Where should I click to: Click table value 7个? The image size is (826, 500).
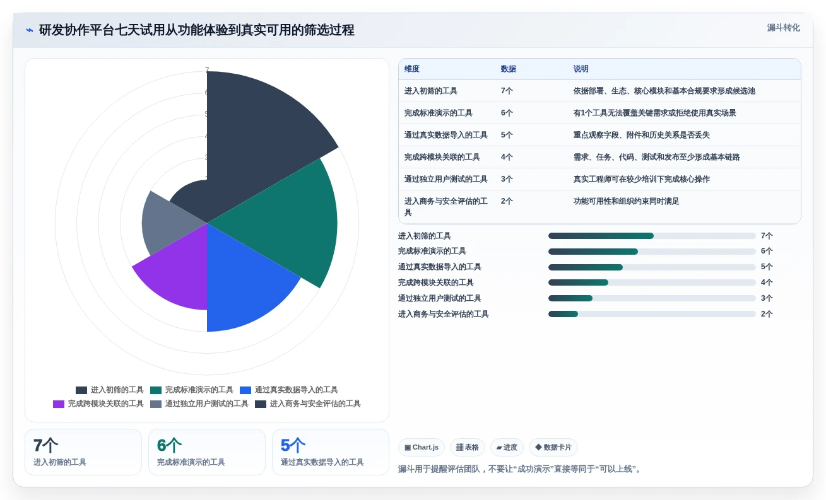[x=507, y=91]
